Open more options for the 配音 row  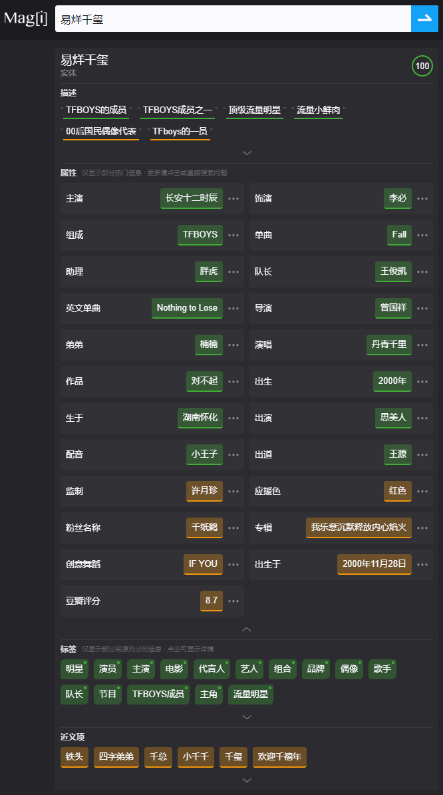[233, 455]
